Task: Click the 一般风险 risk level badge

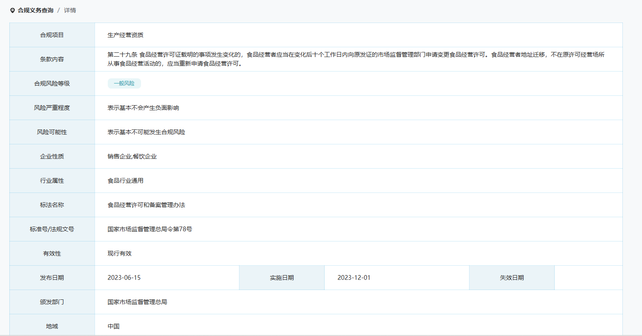Action: 124,83
